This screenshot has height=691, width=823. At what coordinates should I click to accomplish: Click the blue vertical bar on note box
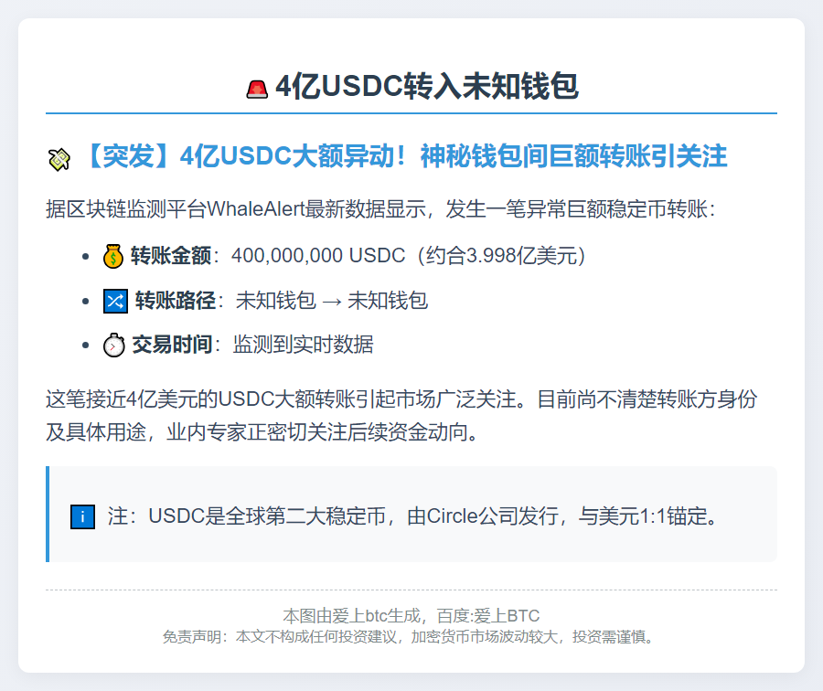point(48,514)
